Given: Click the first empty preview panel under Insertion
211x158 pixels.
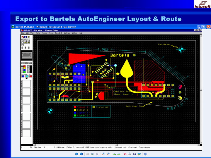Looking at the screenshot, I should tap(26, 84).
